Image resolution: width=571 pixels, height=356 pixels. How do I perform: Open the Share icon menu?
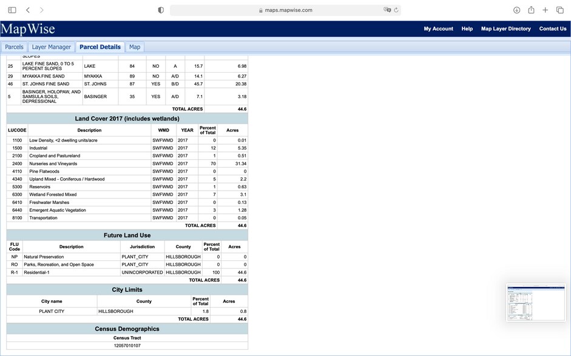(531, 10)
